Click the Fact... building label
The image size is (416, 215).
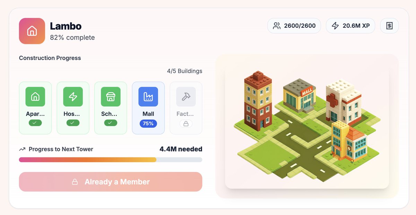(186, 114)
